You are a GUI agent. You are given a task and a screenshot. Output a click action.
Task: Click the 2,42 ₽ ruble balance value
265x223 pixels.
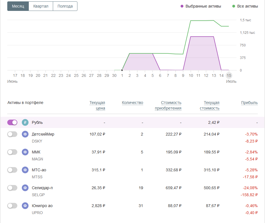(214, 122)
